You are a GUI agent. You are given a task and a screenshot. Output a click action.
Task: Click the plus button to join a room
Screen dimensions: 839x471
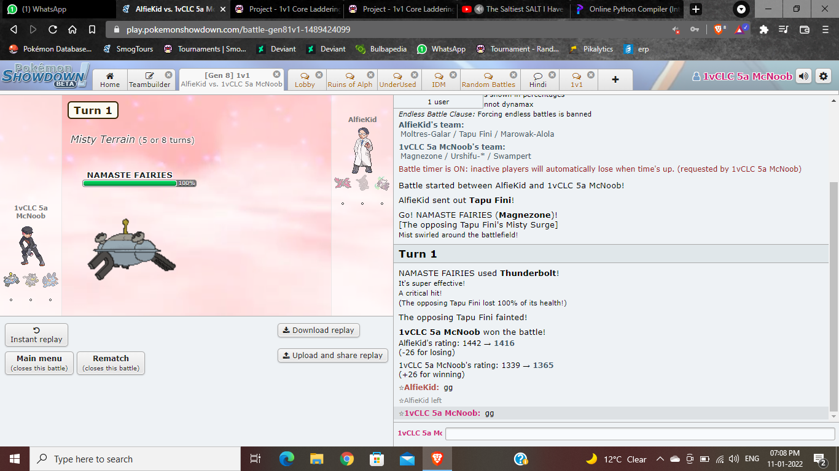point(615,80)
